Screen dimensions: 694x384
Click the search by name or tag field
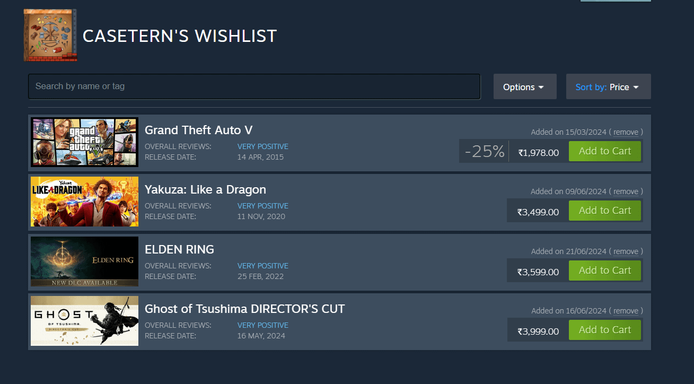pos(254,86)
